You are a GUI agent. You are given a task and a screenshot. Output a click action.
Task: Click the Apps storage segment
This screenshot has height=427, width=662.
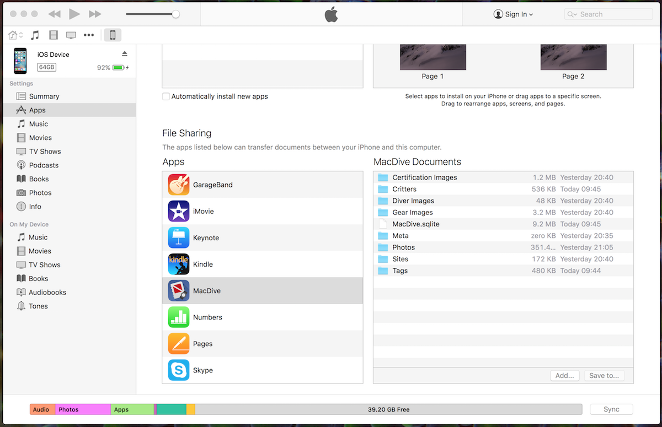132,409
